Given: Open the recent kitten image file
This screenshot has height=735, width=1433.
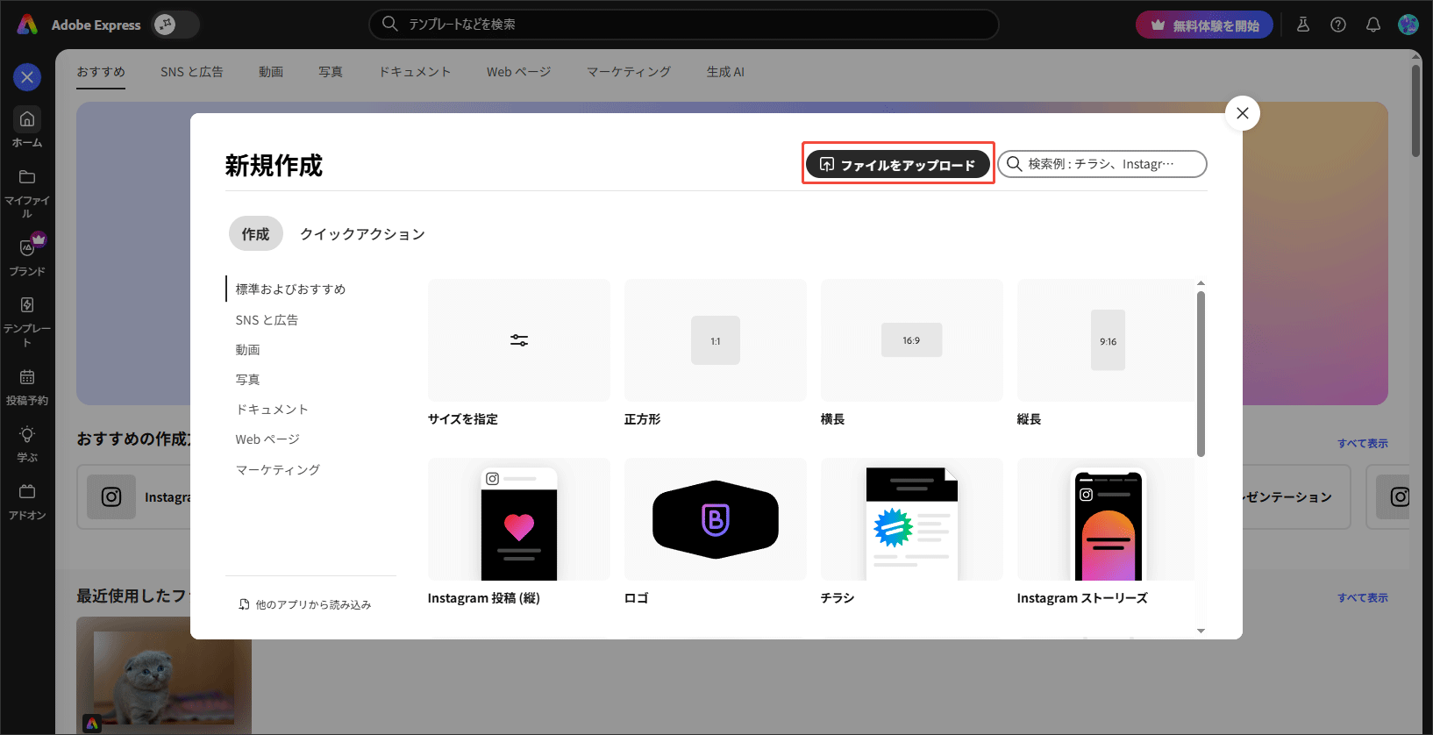Looking at the screenshot, I should pos(164,674).
